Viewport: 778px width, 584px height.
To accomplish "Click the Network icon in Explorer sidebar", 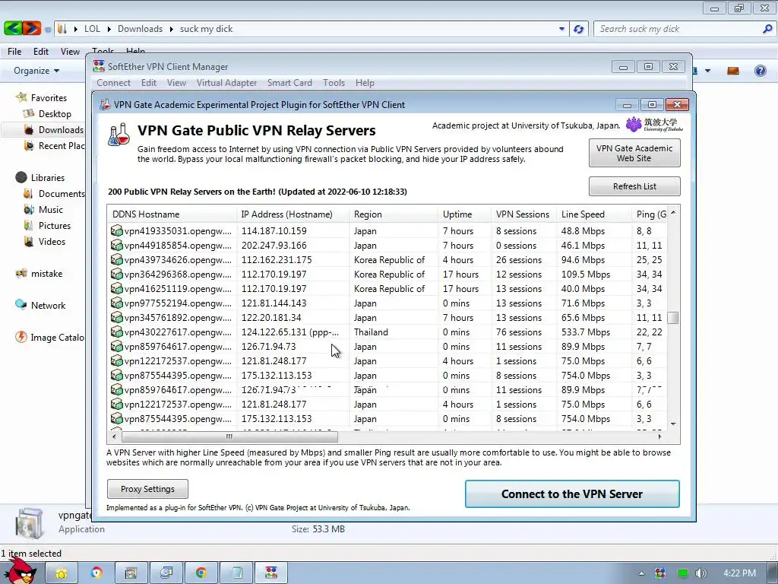I will (x=21, y=305).
